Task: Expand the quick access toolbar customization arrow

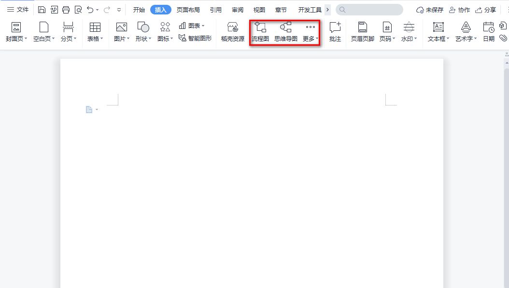Action: pos(119,10)
